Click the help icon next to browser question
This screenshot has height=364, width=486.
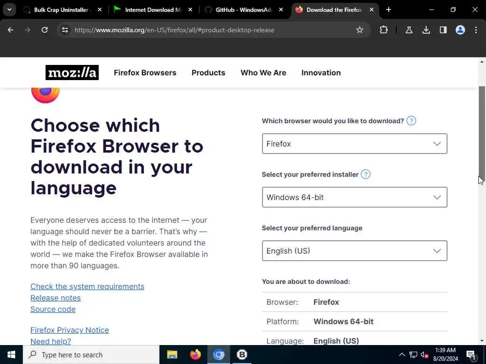click(x=411, y=121)
